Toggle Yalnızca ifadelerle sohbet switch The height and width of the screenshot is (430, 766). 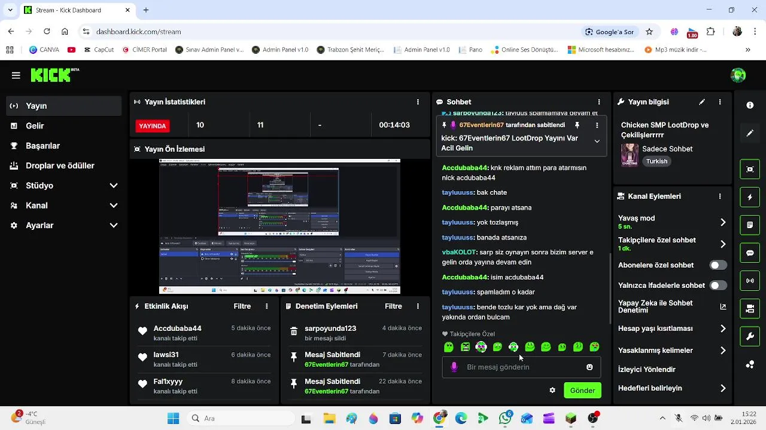tap(718, 285)
